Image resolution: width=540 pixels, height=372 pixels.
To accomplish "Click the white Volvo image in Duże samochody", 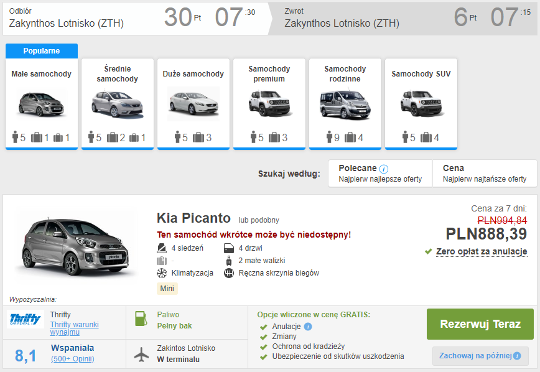I will [x=193, y=104].
